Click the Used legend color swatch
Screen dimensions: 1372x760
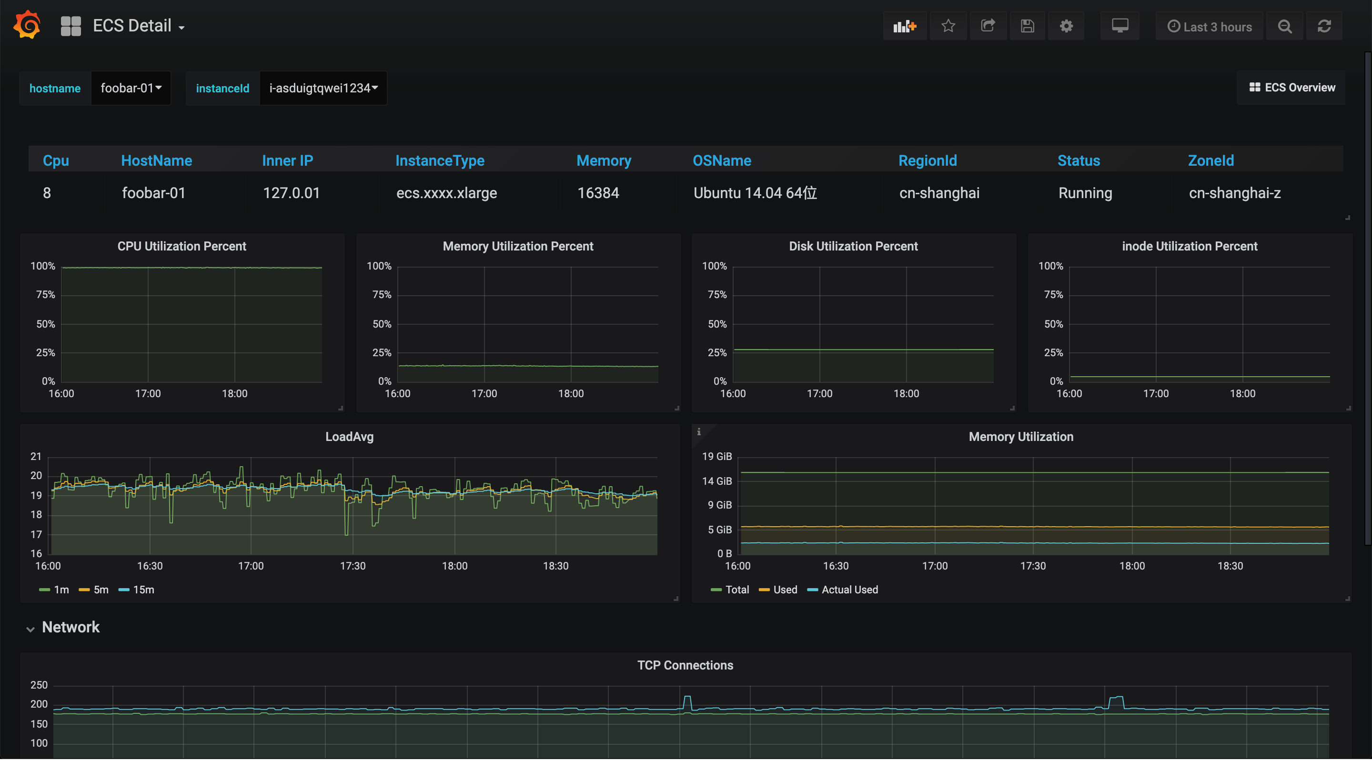[x=764, y=590]
